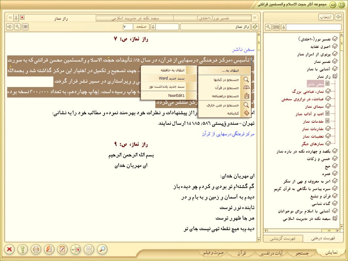The width and height of the screenshot is (348, 261).
Task: Click the left-arrow back icon next to انتخاب
Action: pyautogui.click(x=338, y=17)
